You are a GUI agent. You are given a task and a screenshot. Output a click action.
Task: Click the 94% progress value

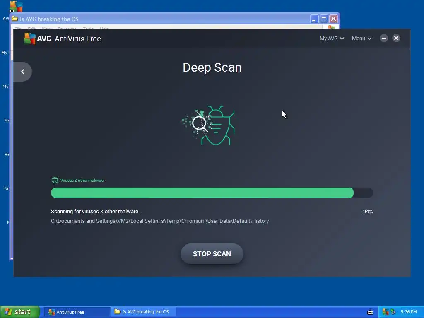(x=368, y=212)
